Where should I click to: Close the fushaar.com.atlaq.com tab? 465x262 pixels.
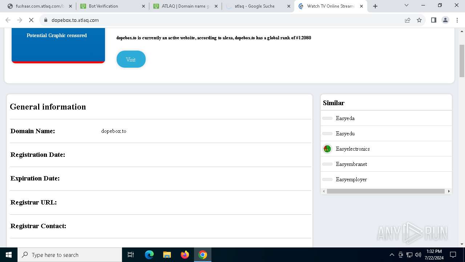point(70,6)
